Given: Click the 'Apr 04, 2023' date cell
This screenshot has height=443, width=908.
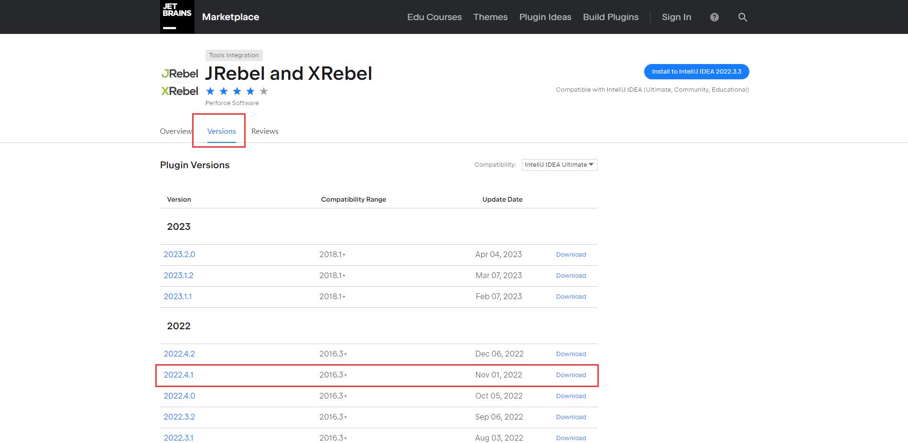Looking at the screenshot, I should (x=498, y=254).
